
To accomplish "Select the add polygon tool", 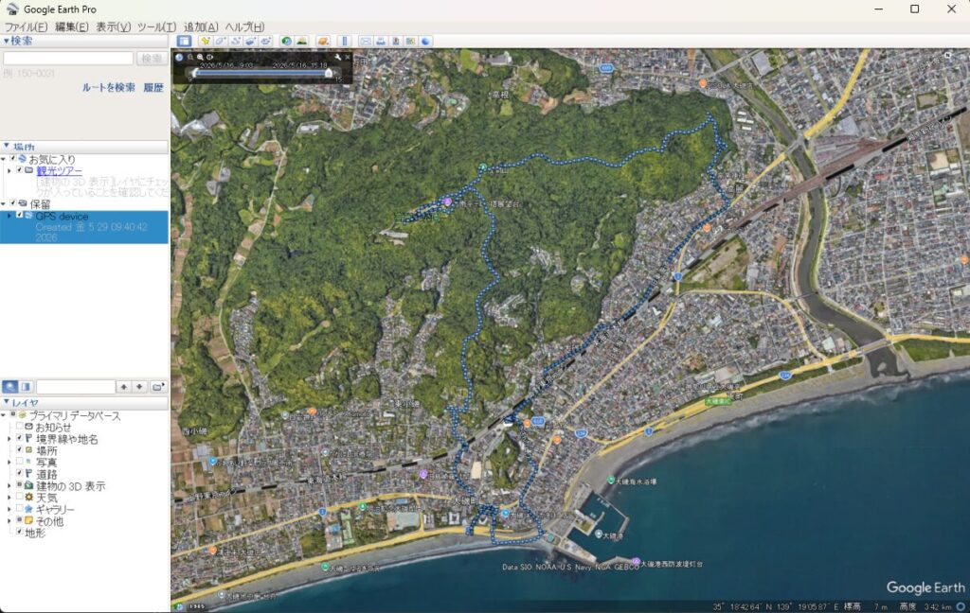I will [220, 41].
